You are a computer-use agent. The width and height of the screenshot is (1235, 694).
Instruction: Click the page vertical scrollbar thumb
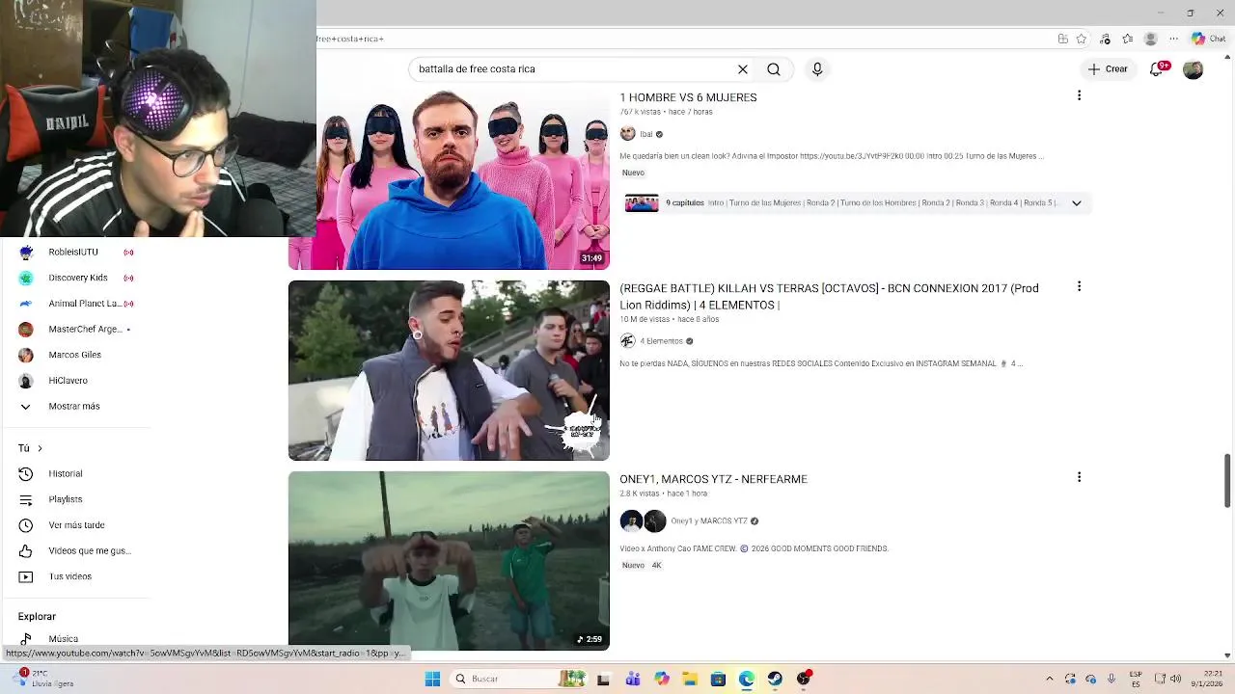click(1227, 479)
